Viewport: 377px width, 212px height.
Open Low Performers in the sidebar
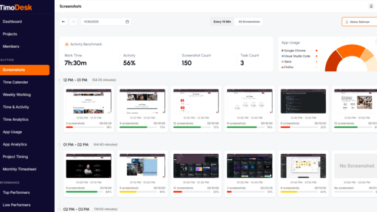point(16,205)
